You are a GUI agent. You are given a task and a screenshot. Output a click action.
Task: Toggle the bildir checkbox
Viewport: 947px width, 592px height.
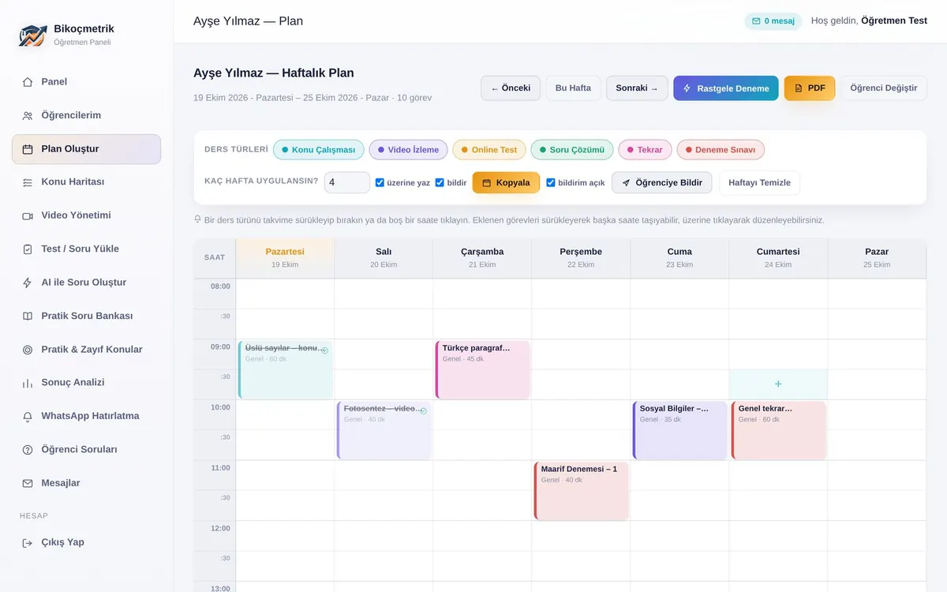coord(440,182)
